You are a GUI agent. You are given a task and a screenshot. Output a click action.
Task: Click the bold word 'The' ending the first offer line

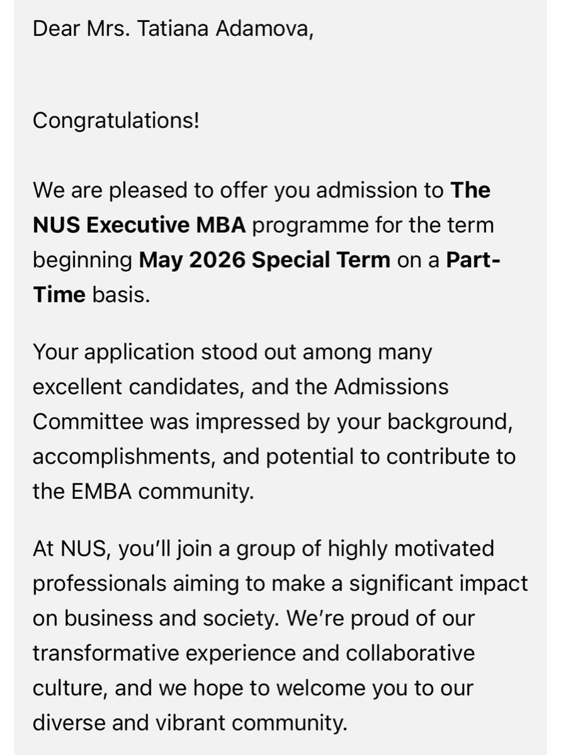[470, 190]
